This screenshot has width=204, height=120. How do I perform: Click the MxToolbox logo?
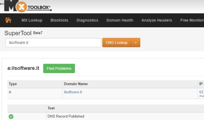pyautogui.click(x=26, y=6)
